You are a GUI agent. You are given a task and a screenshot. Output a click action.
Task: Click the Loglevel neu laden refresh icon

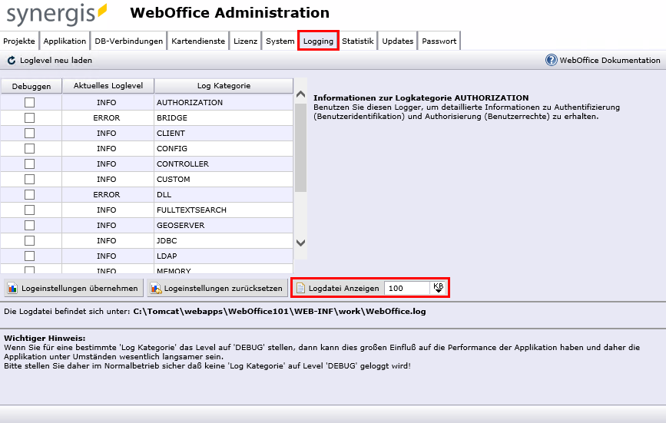click(12, 61)
